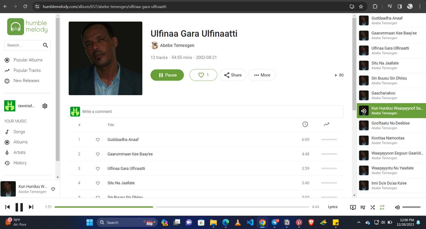The height and width of the screenshot is (229, 426).
Task: Open Abebe Temesgen artist page link
Action: [177, 45]
